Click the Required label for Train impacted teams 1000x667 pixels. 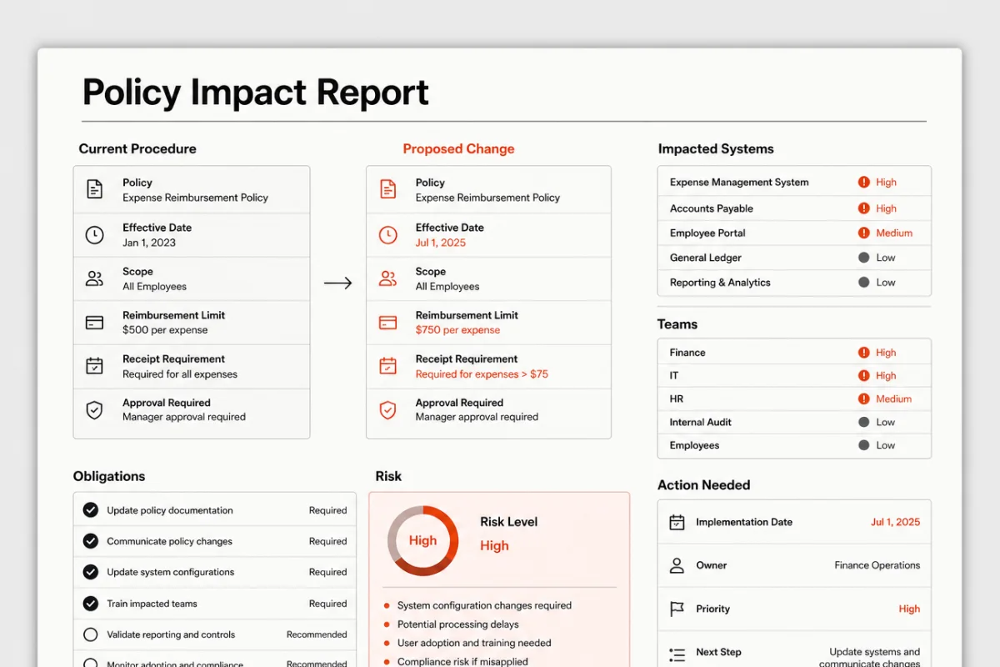pos(327,604)
